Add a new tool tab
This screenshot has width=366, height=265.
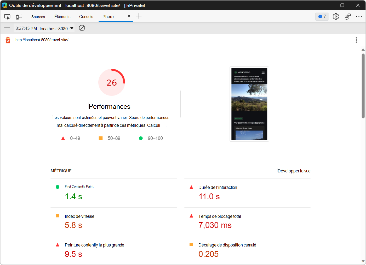(x=139, y=16)
